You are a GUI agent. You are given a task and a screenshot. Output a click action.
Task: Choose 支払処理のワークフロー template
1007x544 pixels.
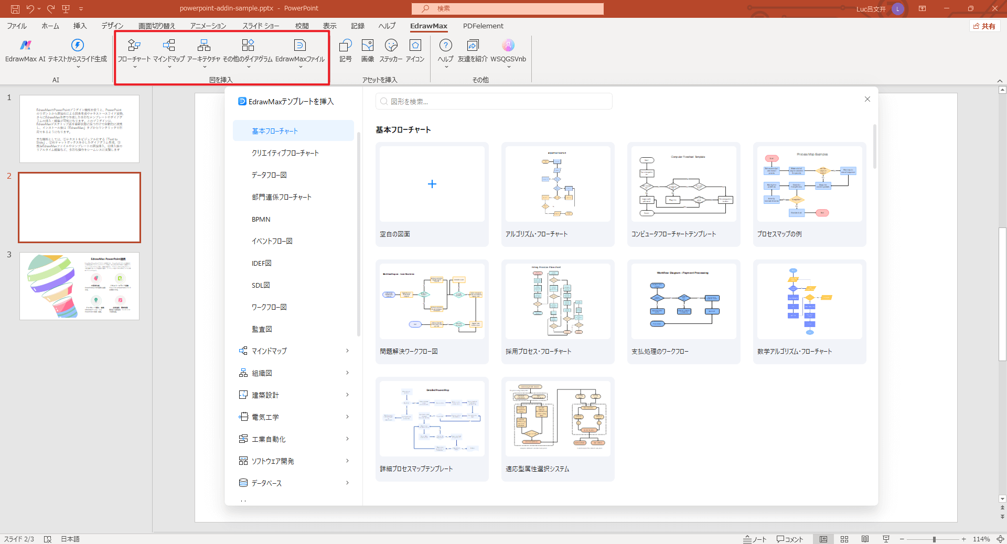pyautogui.click(x=684, y=311)
